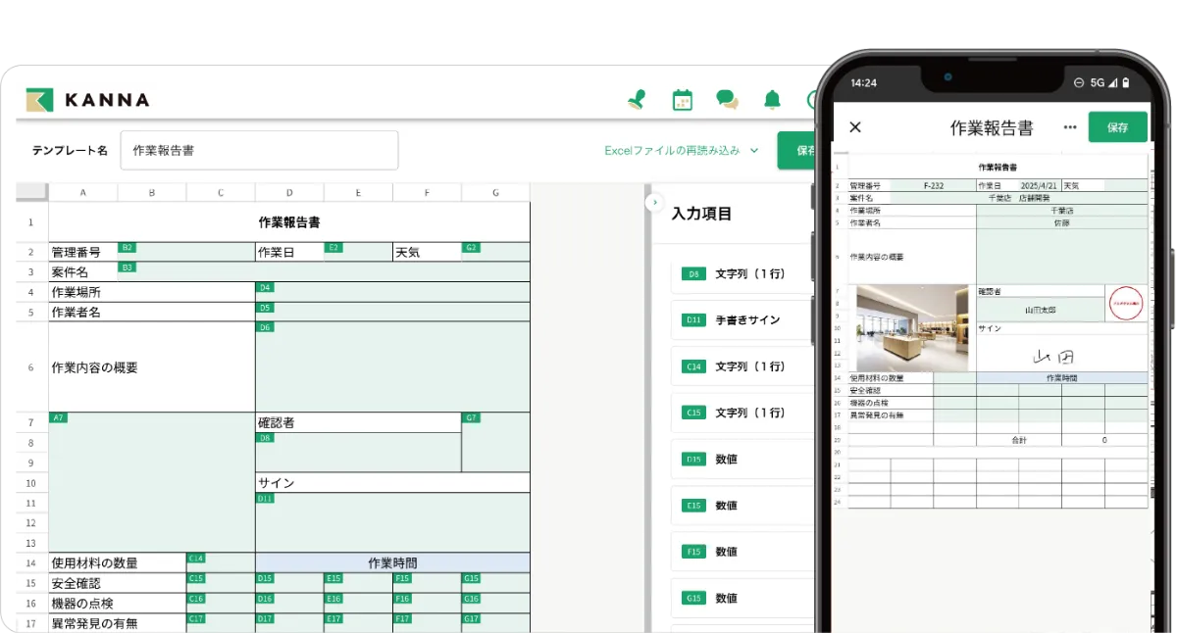Tap the battery icon in phone status bar

(x=1126, y=82)
